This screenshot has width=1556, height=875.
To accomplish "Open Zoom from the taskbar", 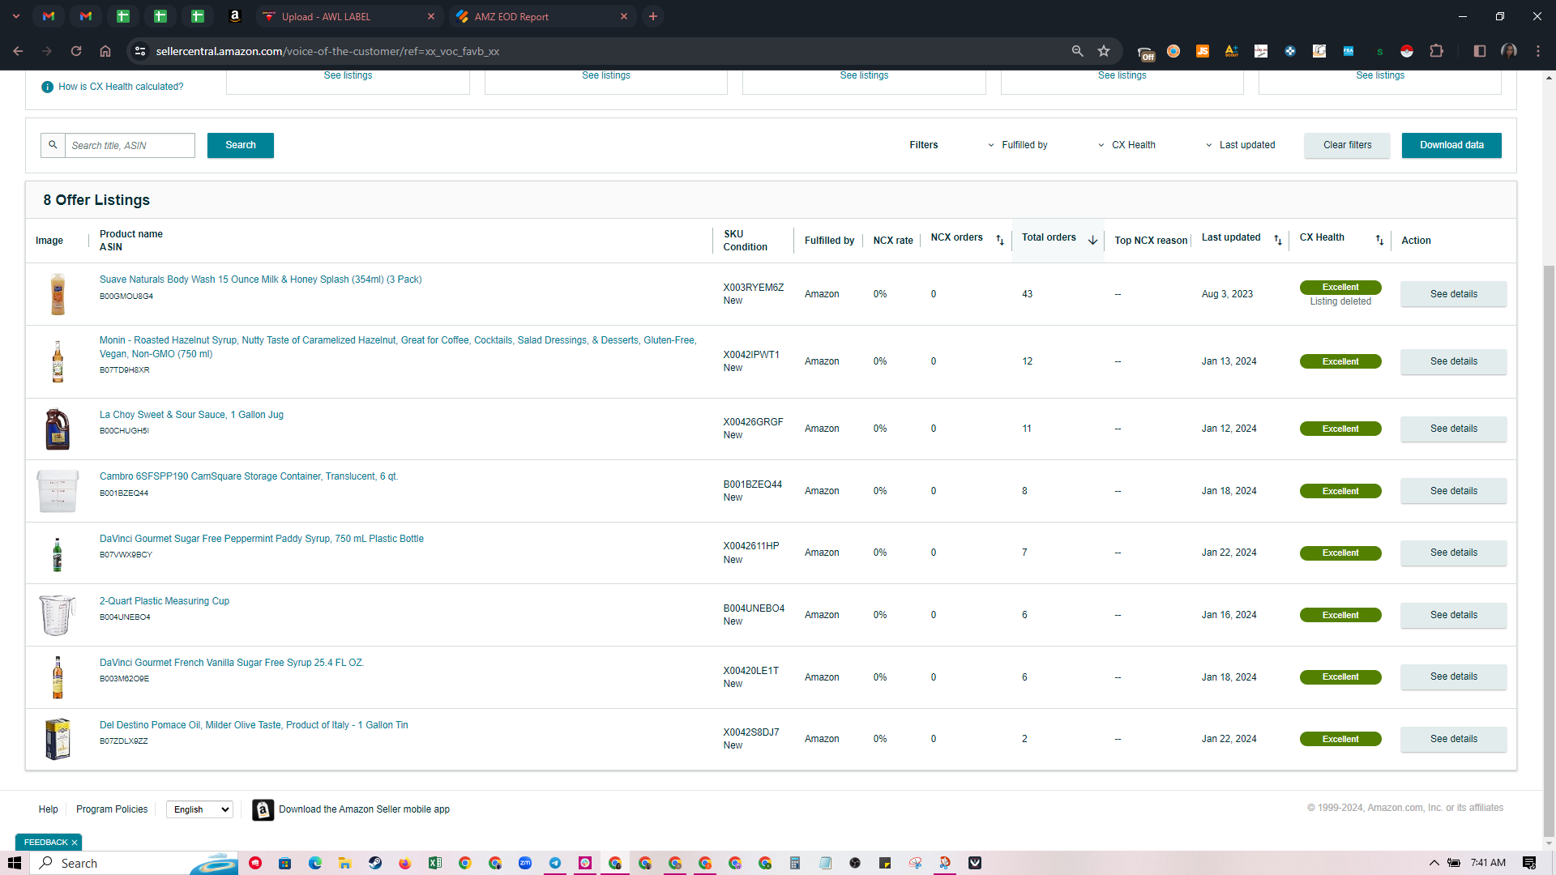I will [x=525, y=863].
